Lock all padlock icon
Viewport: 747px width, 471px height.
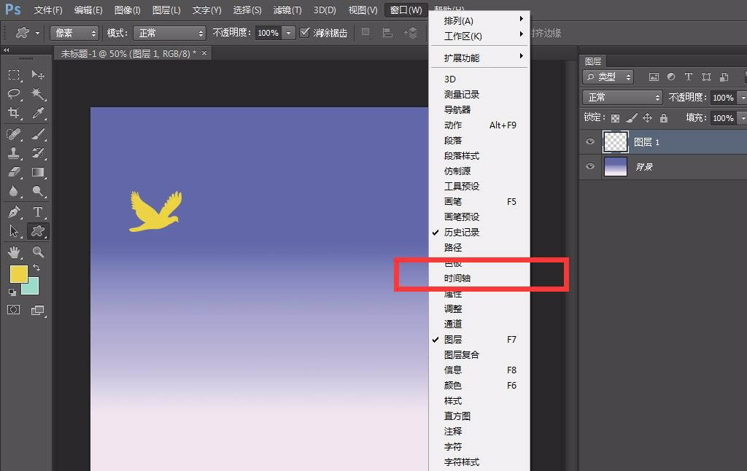664,117
